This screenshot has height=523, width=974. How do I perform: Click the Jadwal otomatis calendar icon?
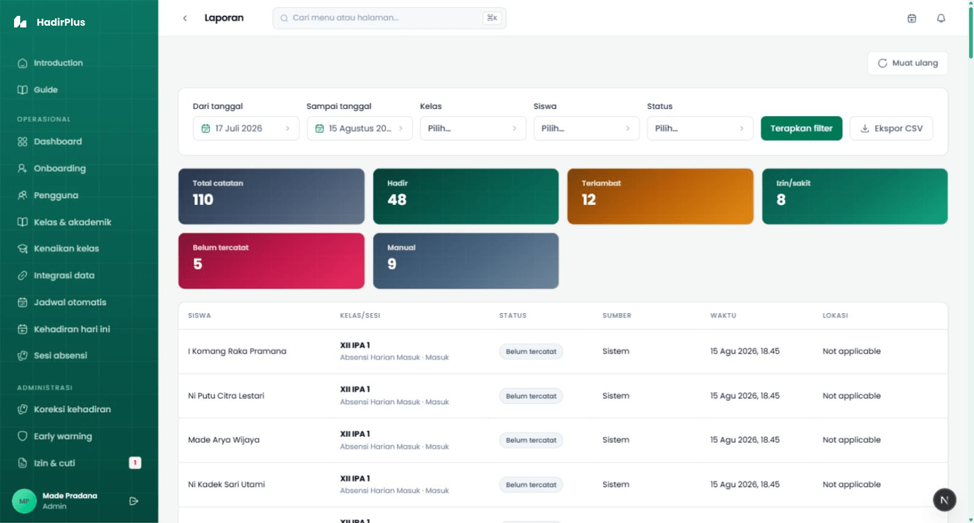click(23, 302)
